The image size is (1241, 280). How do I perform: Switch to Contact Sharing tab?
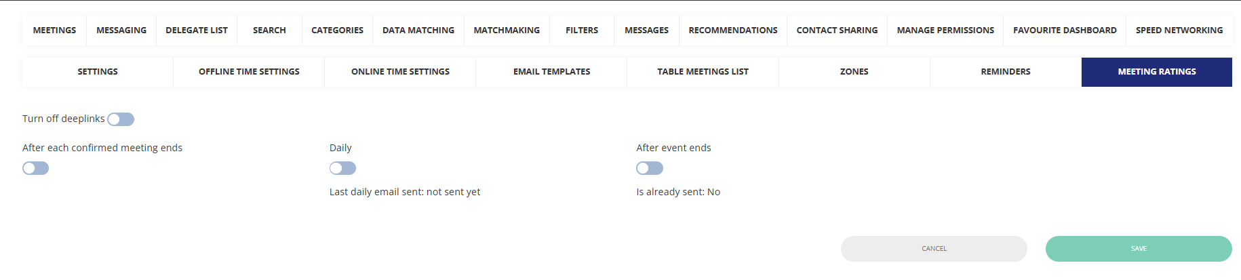tap(837, 31)
